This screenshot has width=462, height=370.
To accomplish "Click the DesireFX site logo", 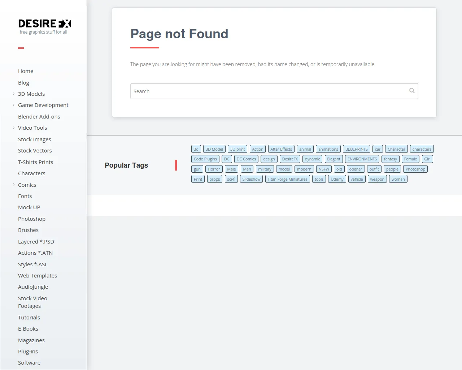I will click(x=44, y=24).
